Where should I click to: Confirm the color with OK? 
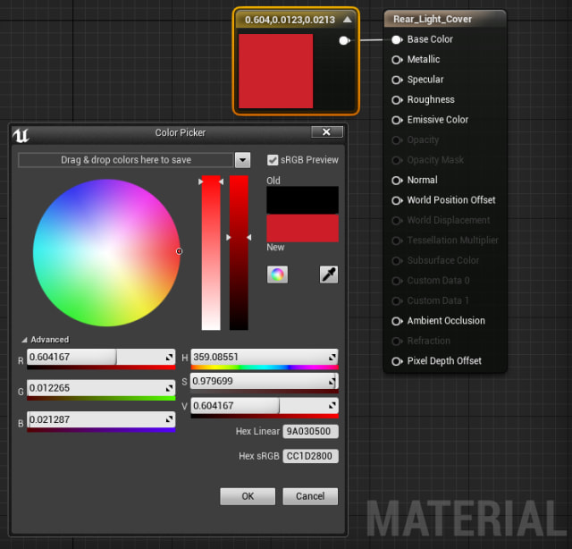tap(248, 496)
